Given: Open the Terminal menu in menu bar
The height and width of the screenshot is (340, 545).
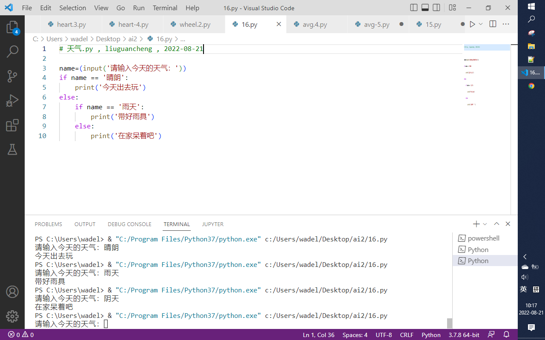Looking at the screenshot, I should [x=165, y=8].
